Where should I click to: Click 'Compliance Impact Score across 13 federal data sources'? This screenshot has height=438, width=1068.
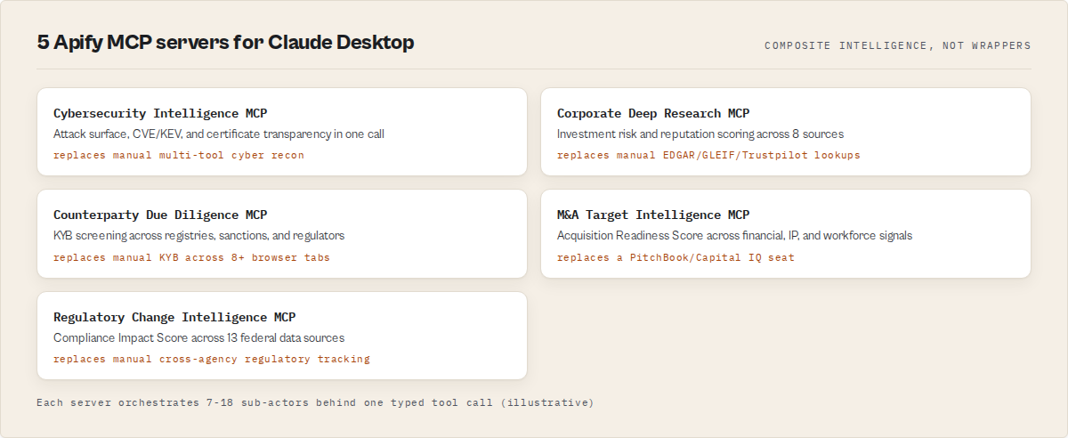(x=198, y=338)
